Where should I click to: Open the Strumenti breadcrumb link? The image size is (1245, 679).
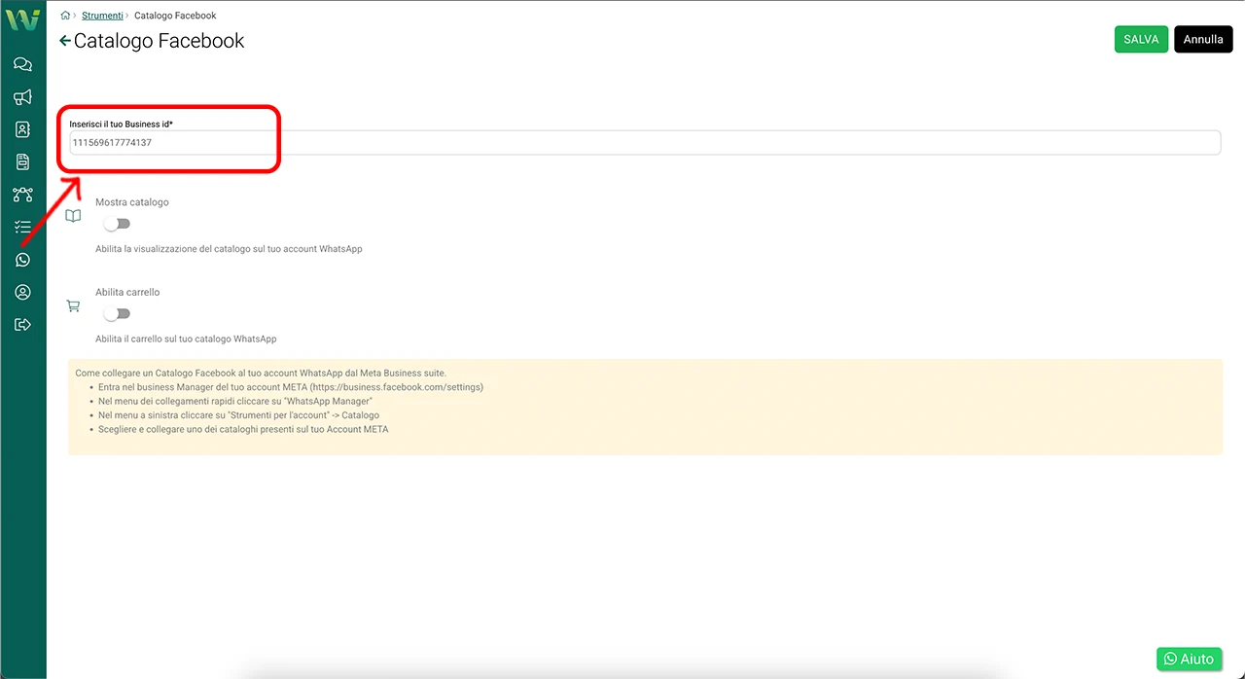click(x=102, y=16)
